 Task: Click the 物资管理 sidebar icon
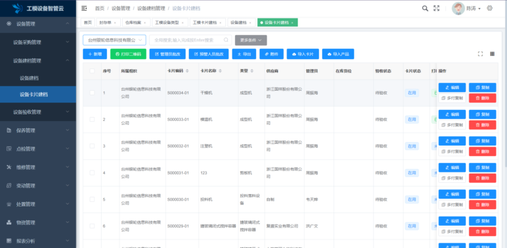coord(9,222)
